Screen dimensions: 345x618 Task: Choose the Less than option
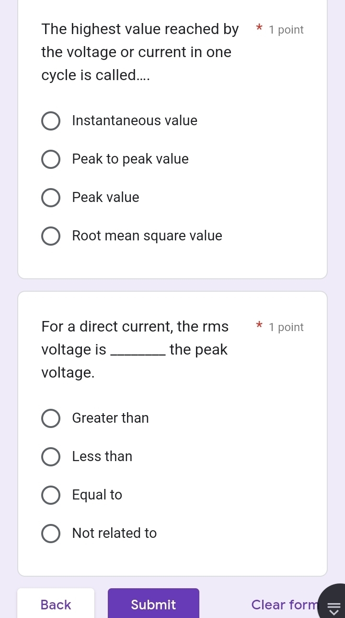click(x=51, y=457)
